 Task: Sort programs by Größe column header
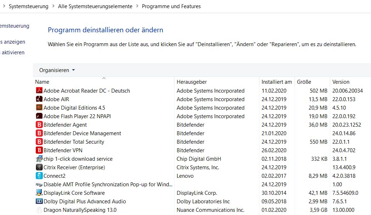304,82
